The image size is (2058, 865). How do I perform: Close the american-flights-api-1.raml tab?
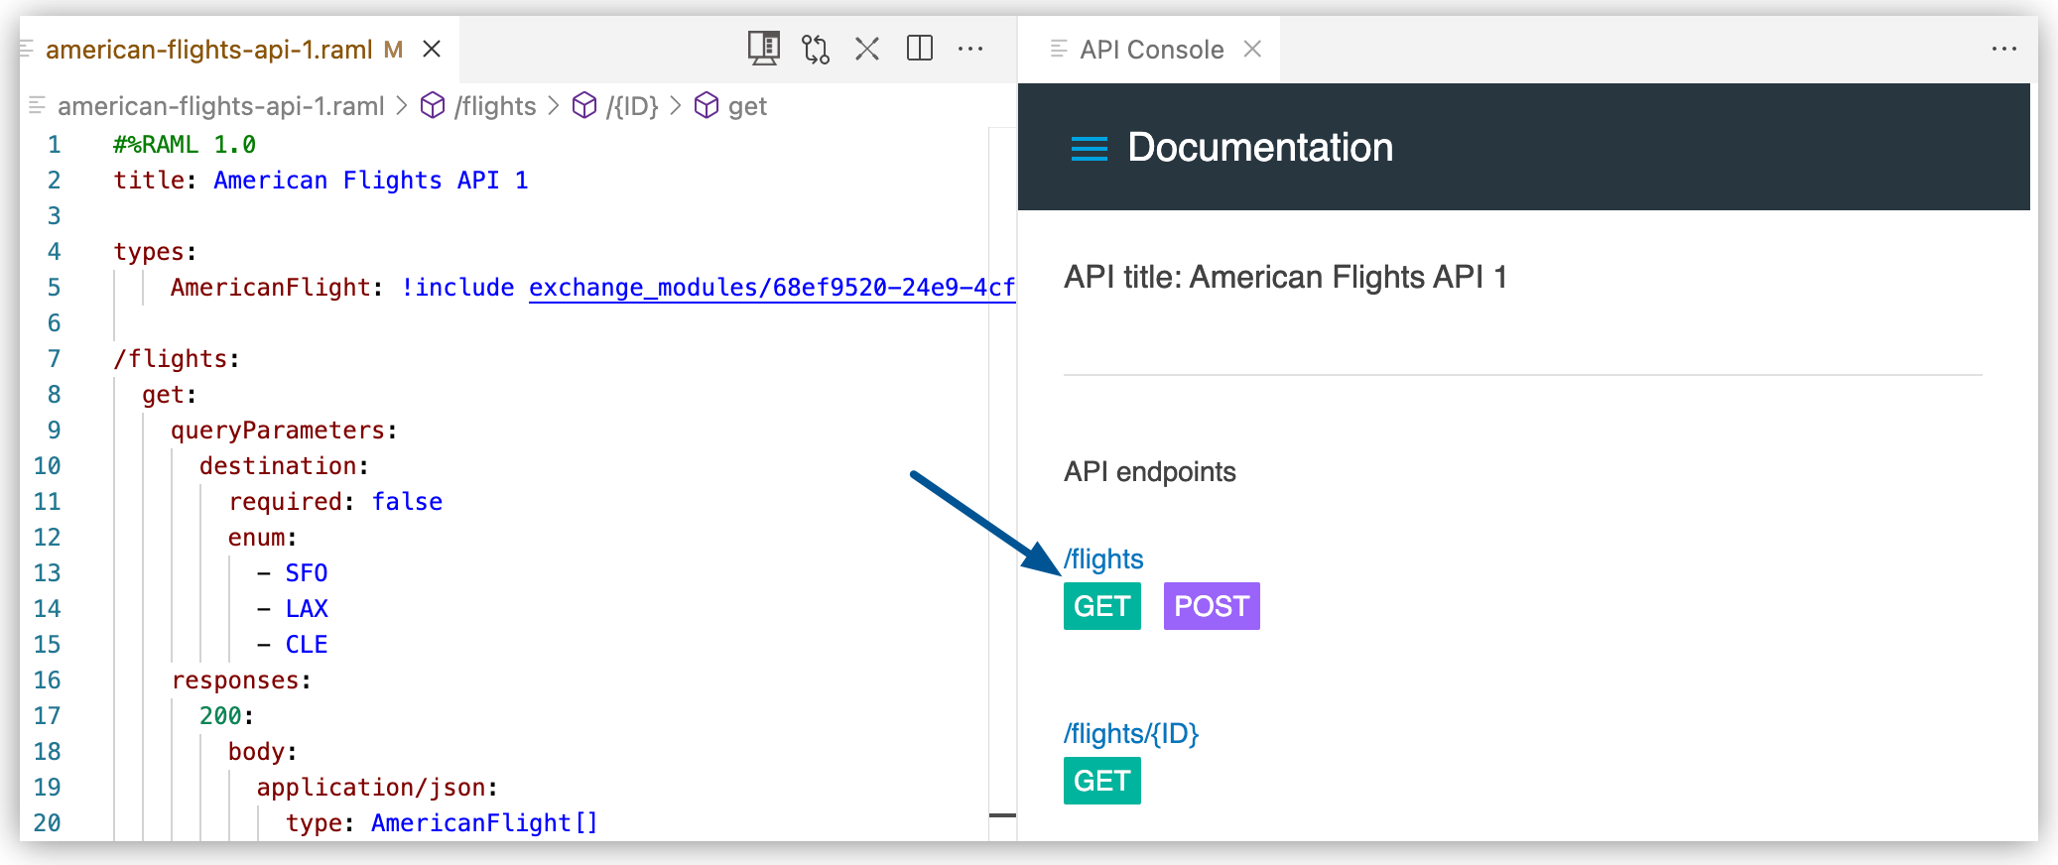coord(432,49)
